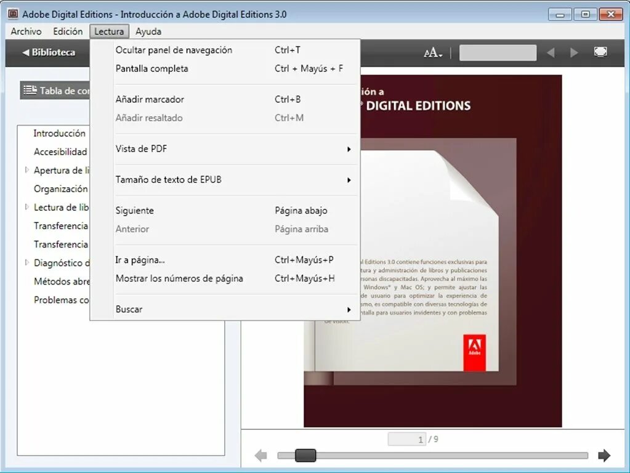Expand Tamaño de texto de EPUB submenu
The width and height of the screenshot is (630, 473).
click(x=225, y=180)
